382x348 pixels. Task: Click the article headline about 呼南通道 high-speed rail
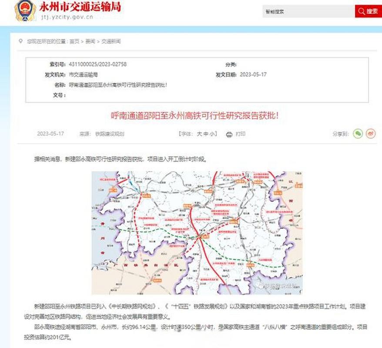[x=191, y=114]
